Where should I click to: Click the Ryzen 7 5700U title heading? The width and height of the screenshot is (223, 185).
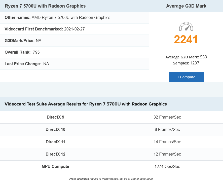[45, 6]
